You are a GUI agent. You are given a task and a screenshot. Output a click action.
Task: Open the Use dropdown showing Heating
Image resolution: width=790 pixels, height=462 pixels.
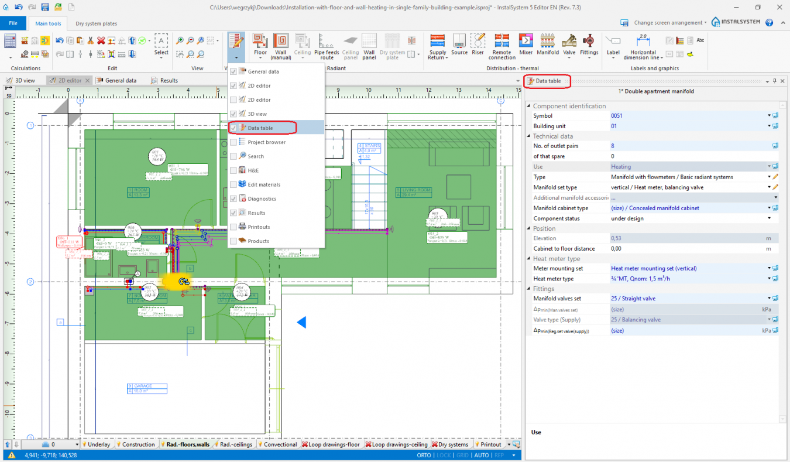coord(769,166)
